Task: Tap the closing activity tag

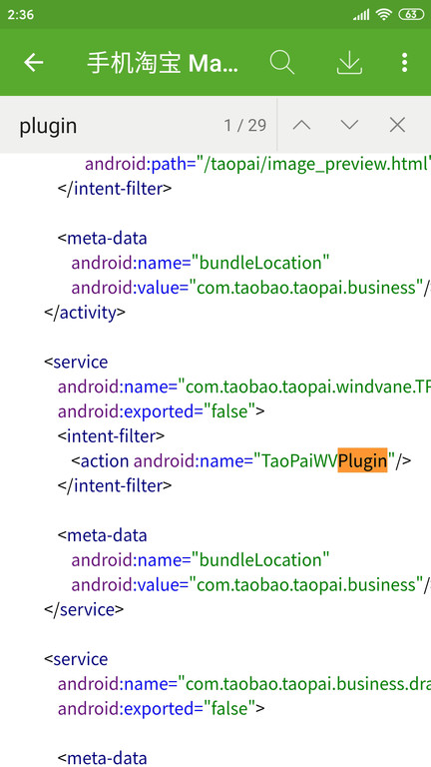Action: pos(85,313)
